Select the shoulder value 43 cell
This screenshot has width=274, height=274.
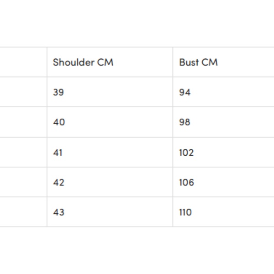[59, 212]
